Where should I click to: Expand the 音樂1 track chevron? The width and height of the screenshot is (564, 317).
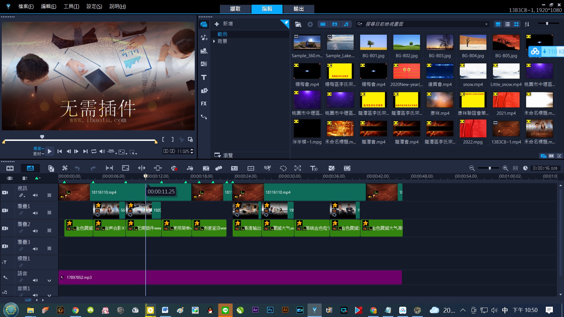tap(49, 295)
